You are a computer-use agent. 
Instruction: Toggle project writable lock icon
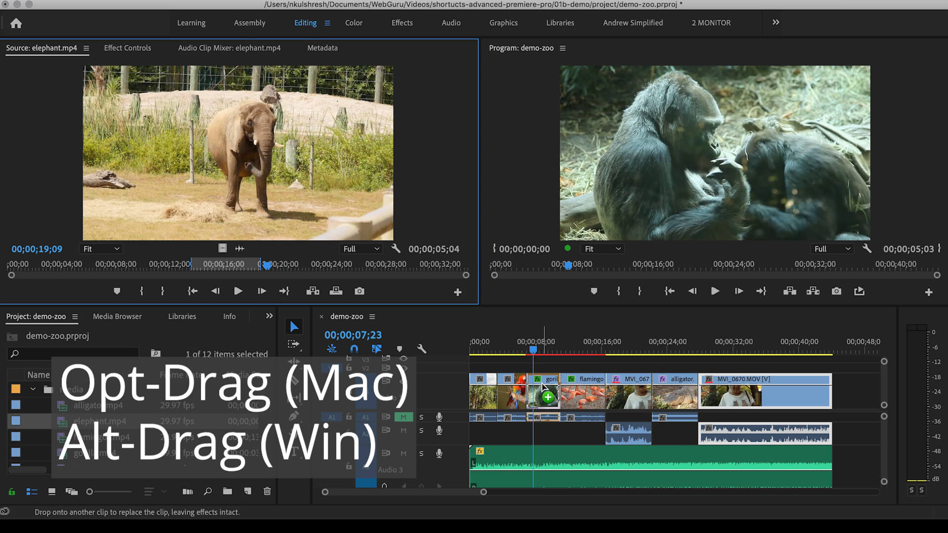tap(12, 492)
